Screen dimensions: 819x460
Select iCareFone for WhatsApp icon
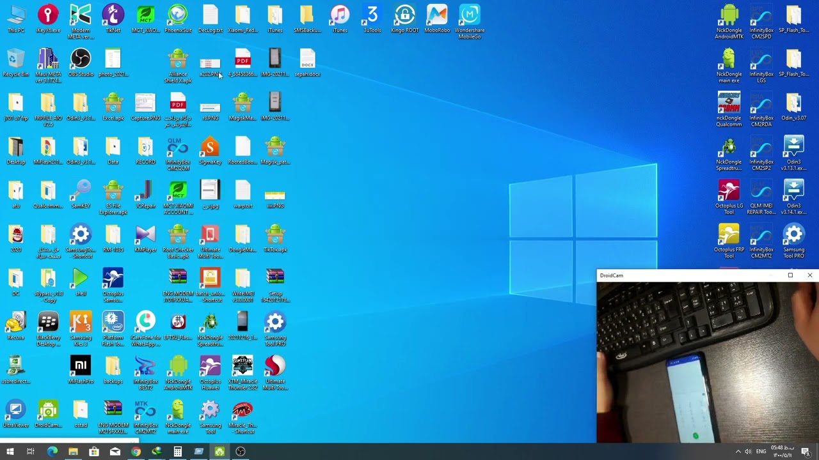coord(145,330)
